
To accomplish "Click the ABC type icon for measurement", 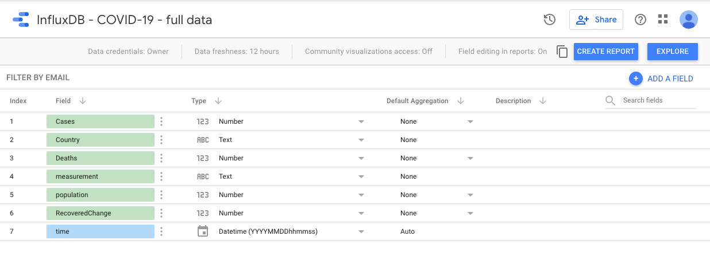I will pyautogui.click(x=203, y=176).
